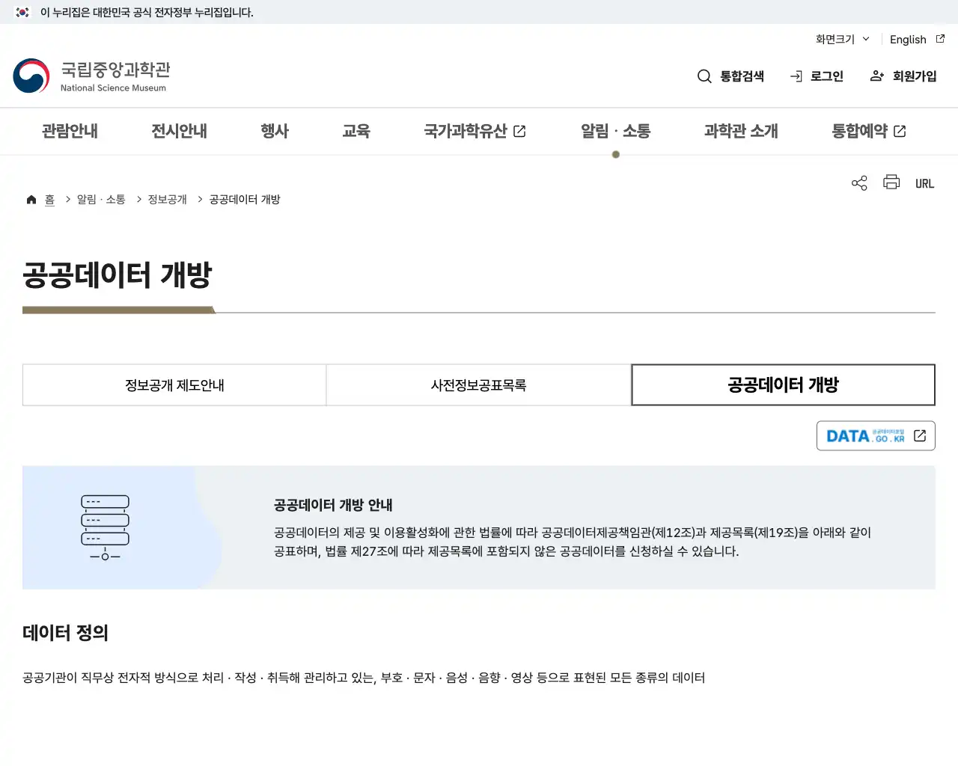Viewport: 958px width, 766px height.
Task: Open the DATA.GO.KR portal button
Action: [x=876, y=435]
